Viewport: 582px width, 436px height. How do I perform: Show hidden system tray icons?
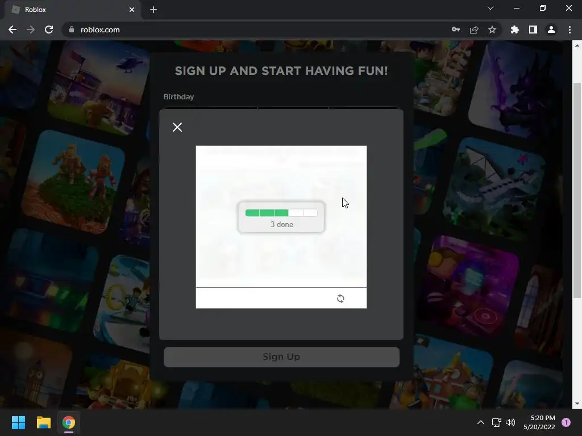pos(481,422)
